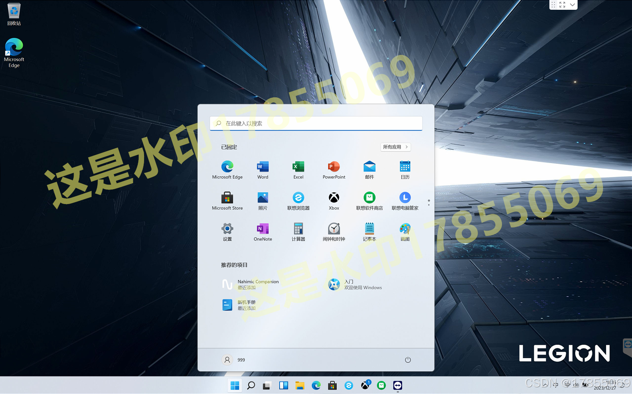632x394 pixels.
Task: Open Microsoft Edge in pinned apps
Action: [x=227, y=170]
